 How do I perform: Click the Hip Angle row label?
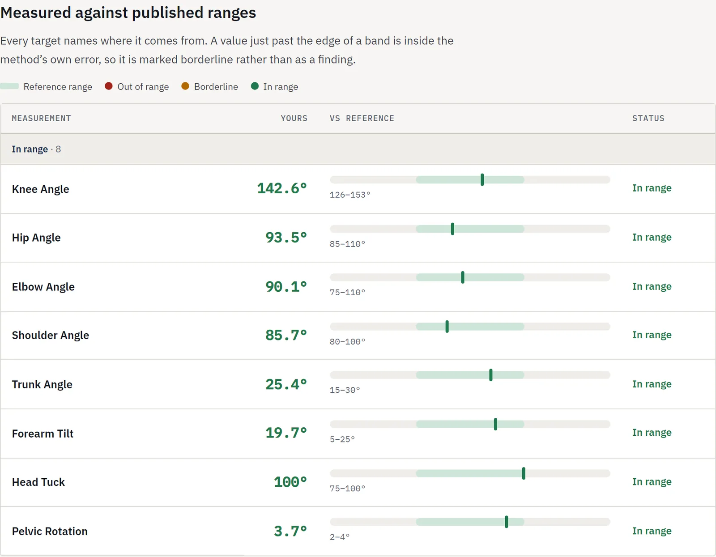[36, 238]
